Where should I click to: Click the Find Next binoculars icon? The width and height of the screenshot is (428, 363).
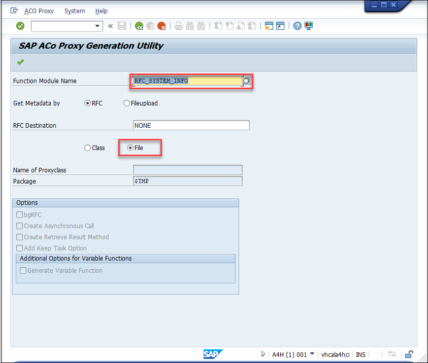tap(201, 26)
